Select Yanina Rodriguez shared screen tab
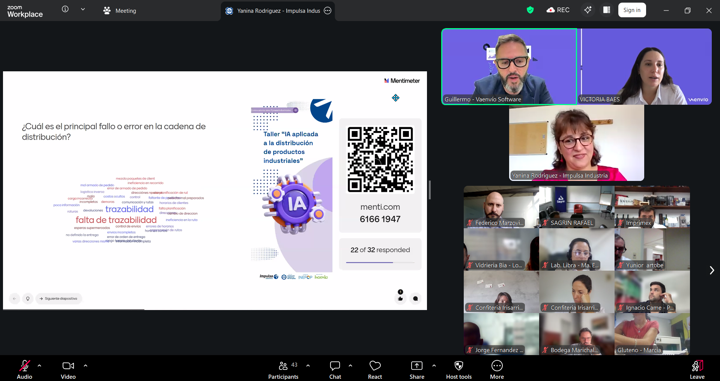The width and height of the screenshot is (720, 381). click(x=278, y=11)
